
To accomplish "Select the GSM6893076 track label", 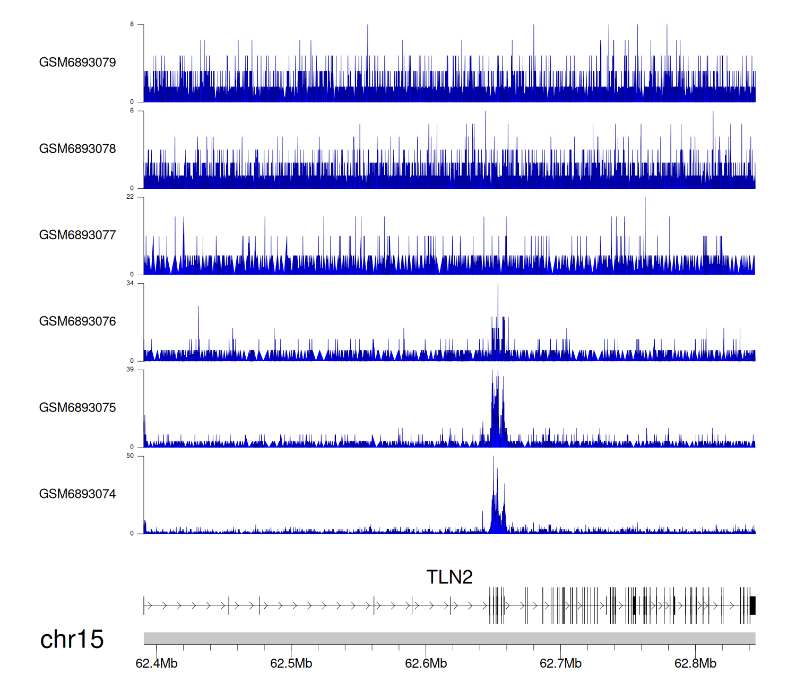I will [x=77, y=321].
